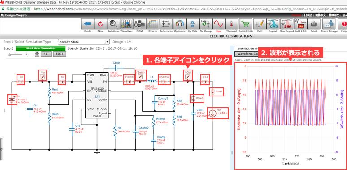The height and width of the screenshot is (170, 347).
Task: Open Op Vals tool
Action: click(x=192, y=24)
